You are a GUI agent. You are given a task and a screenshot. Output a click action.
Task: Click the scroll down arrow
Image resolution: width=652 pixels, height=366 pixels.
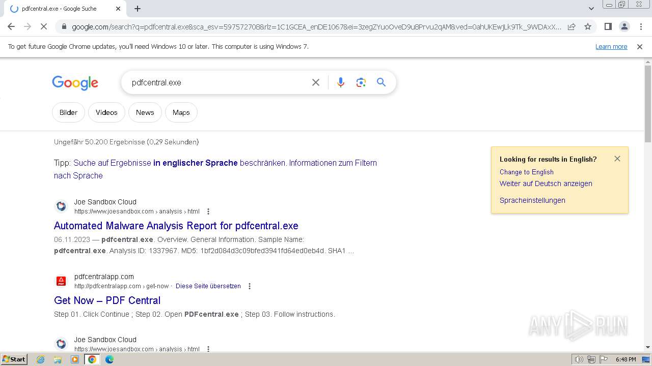[648, 347]
